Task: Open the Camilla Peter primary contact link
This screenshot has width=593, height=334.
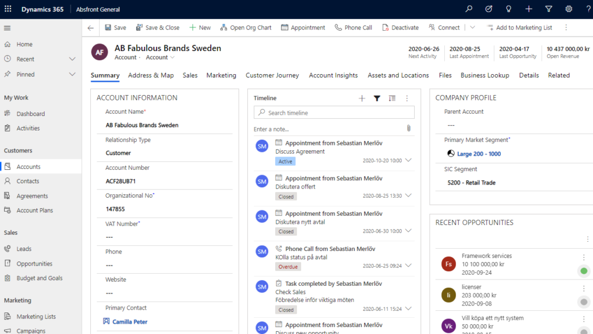Action: tap(130, 322)
